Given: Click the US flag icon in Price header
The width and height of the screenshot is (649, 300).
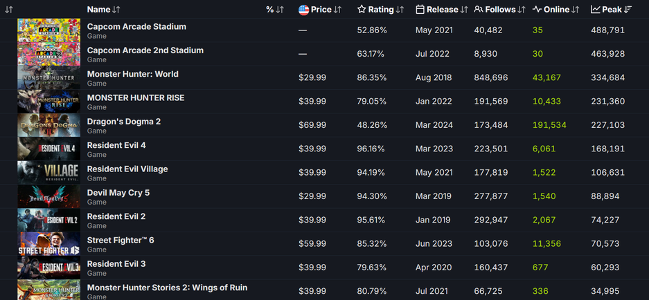Looking at the screenshot, I should [x=303, y=10].
